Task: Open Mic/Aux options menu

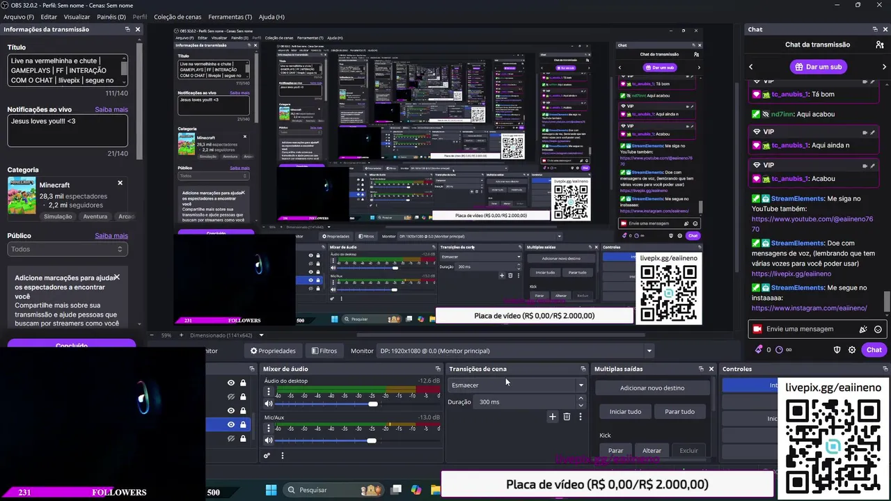Action: pos(269,428)
